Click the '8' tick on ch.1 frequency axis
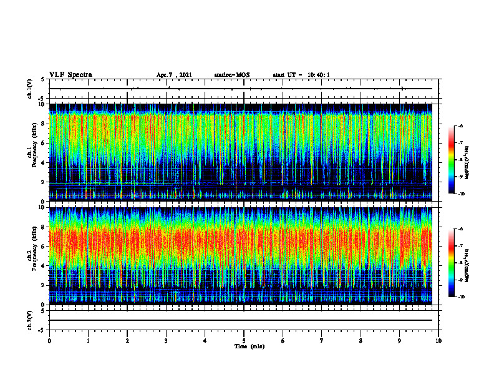Viewport: 494px width, 382px height. (43, 124)
